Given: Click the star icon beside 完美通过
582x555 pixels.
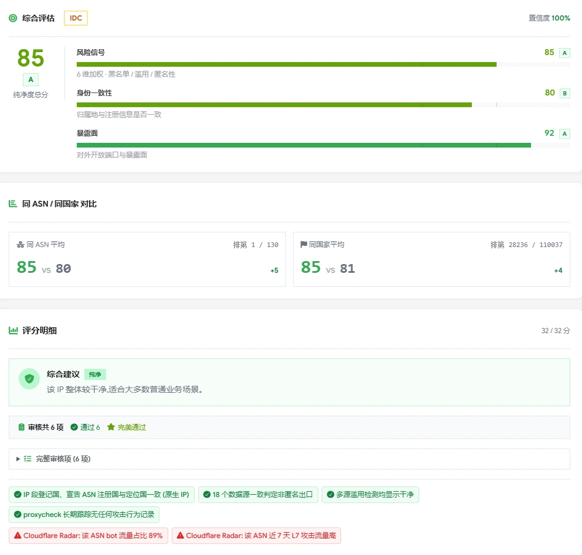Looking at the screenshot, I should pyautogui.click(x=111, y=427).
